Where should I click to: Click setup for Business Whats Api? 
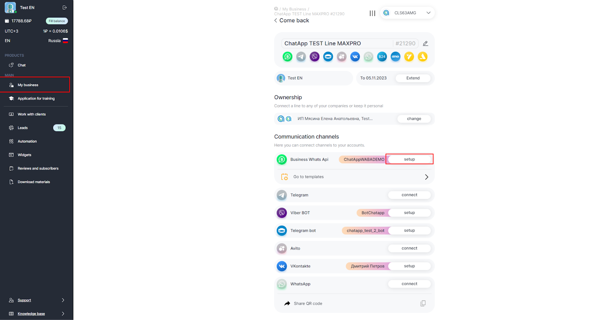tap(409, 159)
